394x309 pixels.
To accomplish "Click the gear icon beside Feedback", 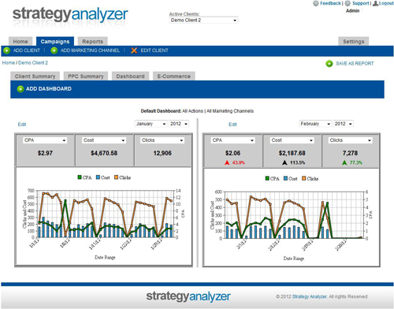I will coord(316,3).
